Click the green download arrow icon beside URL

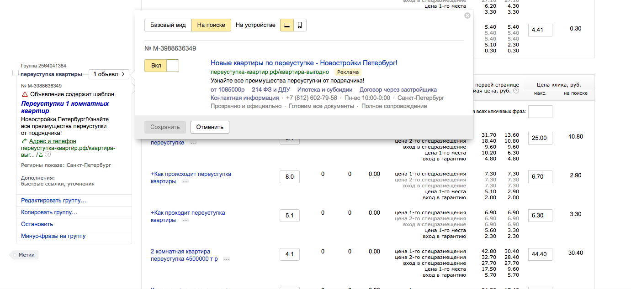(41, 155)
